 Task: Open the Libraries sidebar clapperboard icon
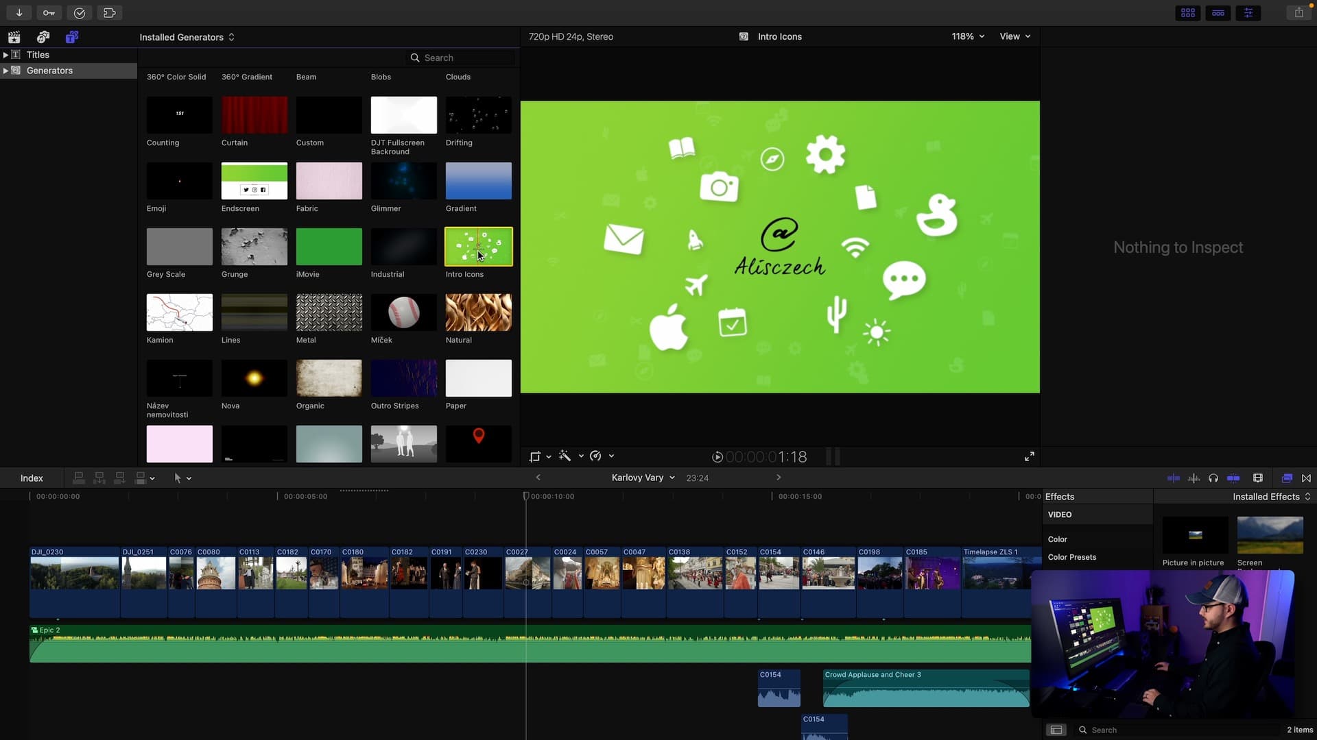click(14, 37)
